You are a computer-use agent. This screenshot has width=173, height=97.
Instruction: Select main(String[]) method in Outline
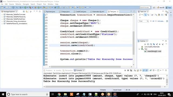click(x=153, y=51)
